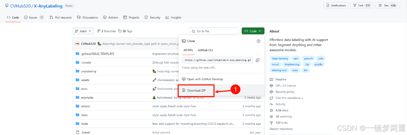Open the Initial commit message link
Image resolution: width=407 pixels, height=135 pixels.
tap(161, 132)
